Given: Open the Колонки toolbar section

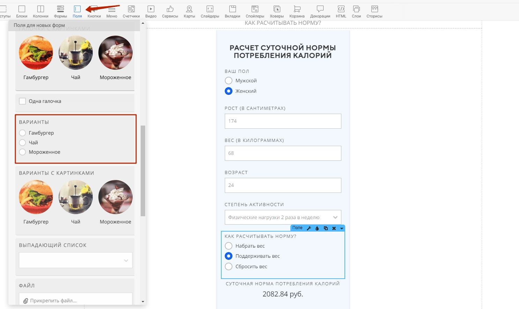Looking at the screenshot, I should point(40,12).
